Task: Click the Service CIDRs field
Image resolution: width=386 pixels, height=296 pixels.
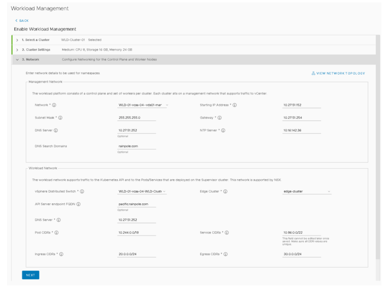Action: point(301,233)
